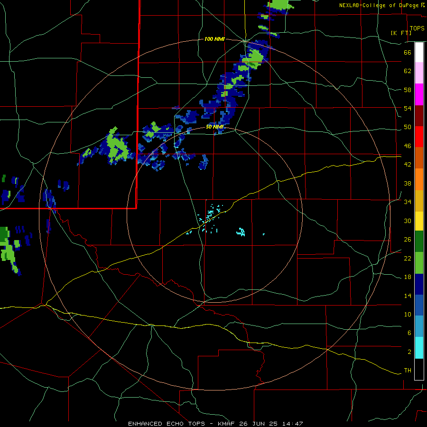Select the 6 scale number
427x427 pixels.
tap(409, 333)
